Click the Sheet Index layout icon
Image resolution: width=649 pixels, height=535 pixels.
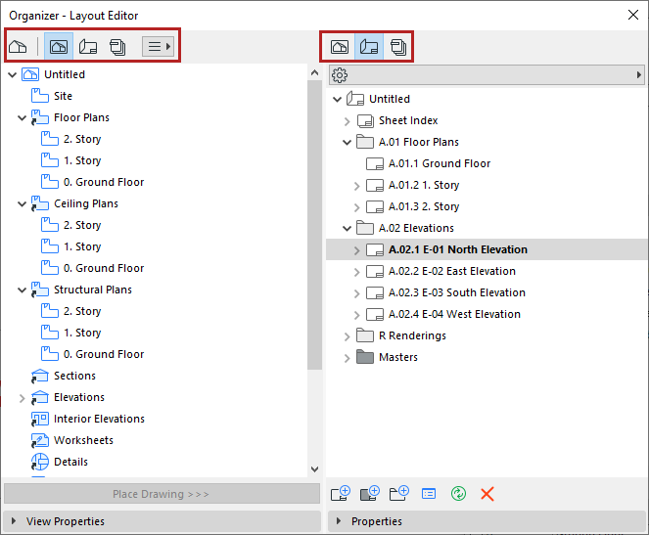tap(365, 120)
